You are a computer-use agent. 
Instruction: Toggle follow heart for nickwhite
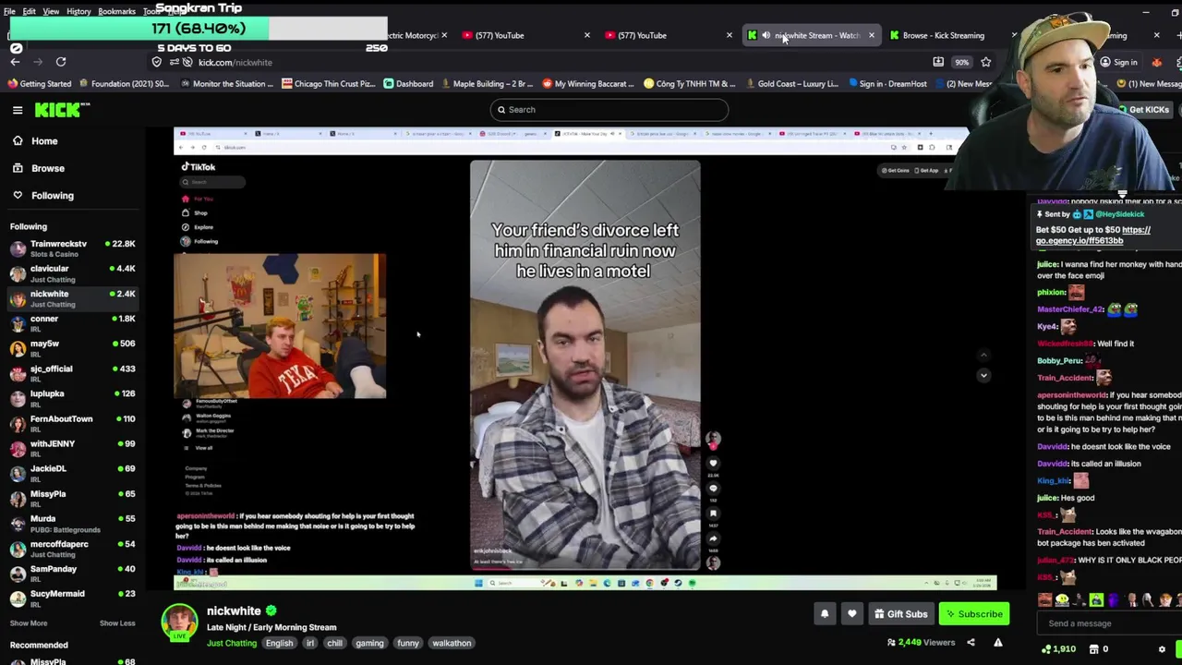pyautogui.click(x=852, y=614)
